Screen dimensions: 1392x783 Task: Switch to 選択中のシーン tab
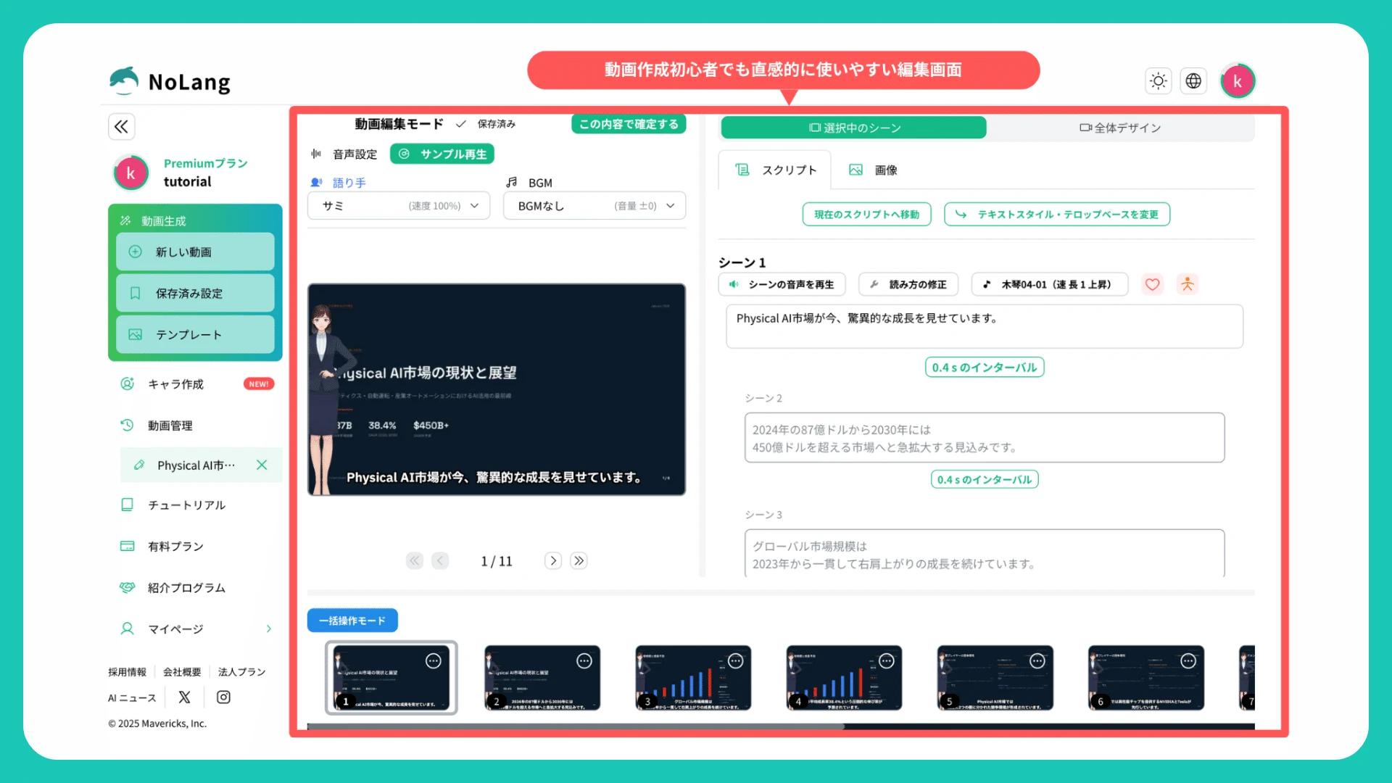click(854, 128)
